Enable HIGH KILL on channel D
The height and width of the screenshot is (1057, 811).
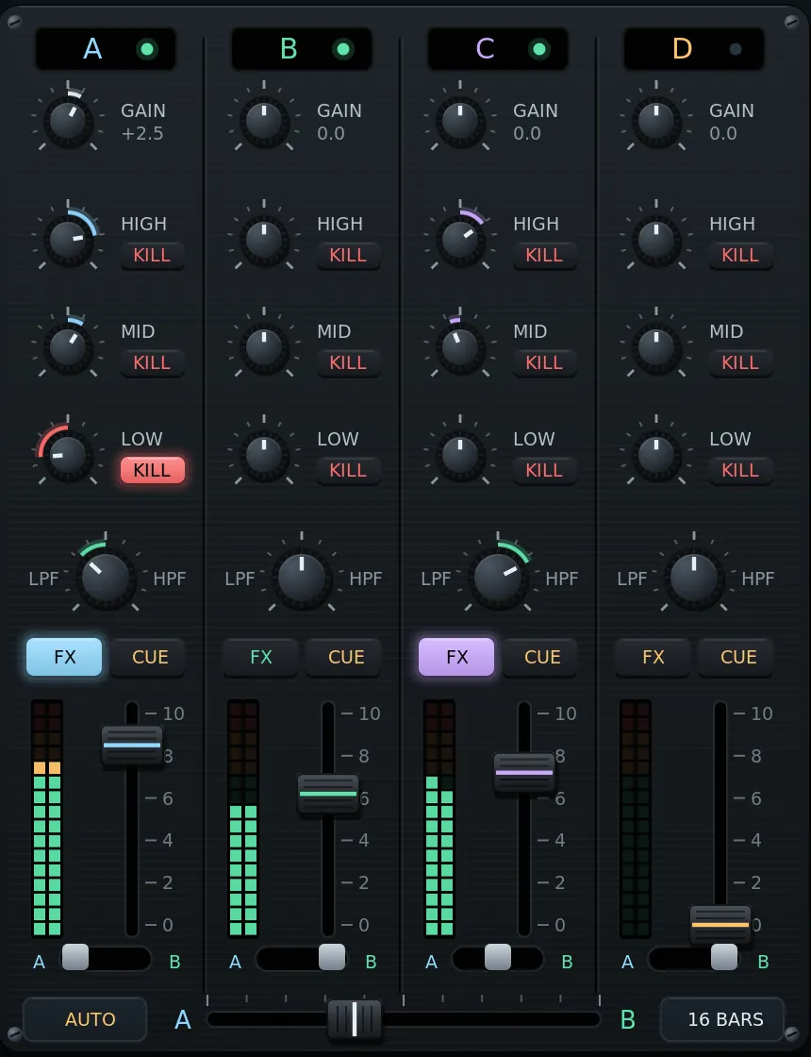click(x=740, y=256)
